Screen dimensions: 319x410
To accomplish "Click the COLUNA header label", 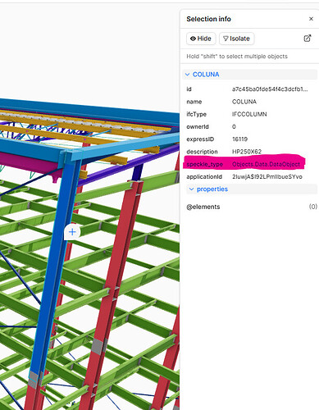I will tap(206, 75).
